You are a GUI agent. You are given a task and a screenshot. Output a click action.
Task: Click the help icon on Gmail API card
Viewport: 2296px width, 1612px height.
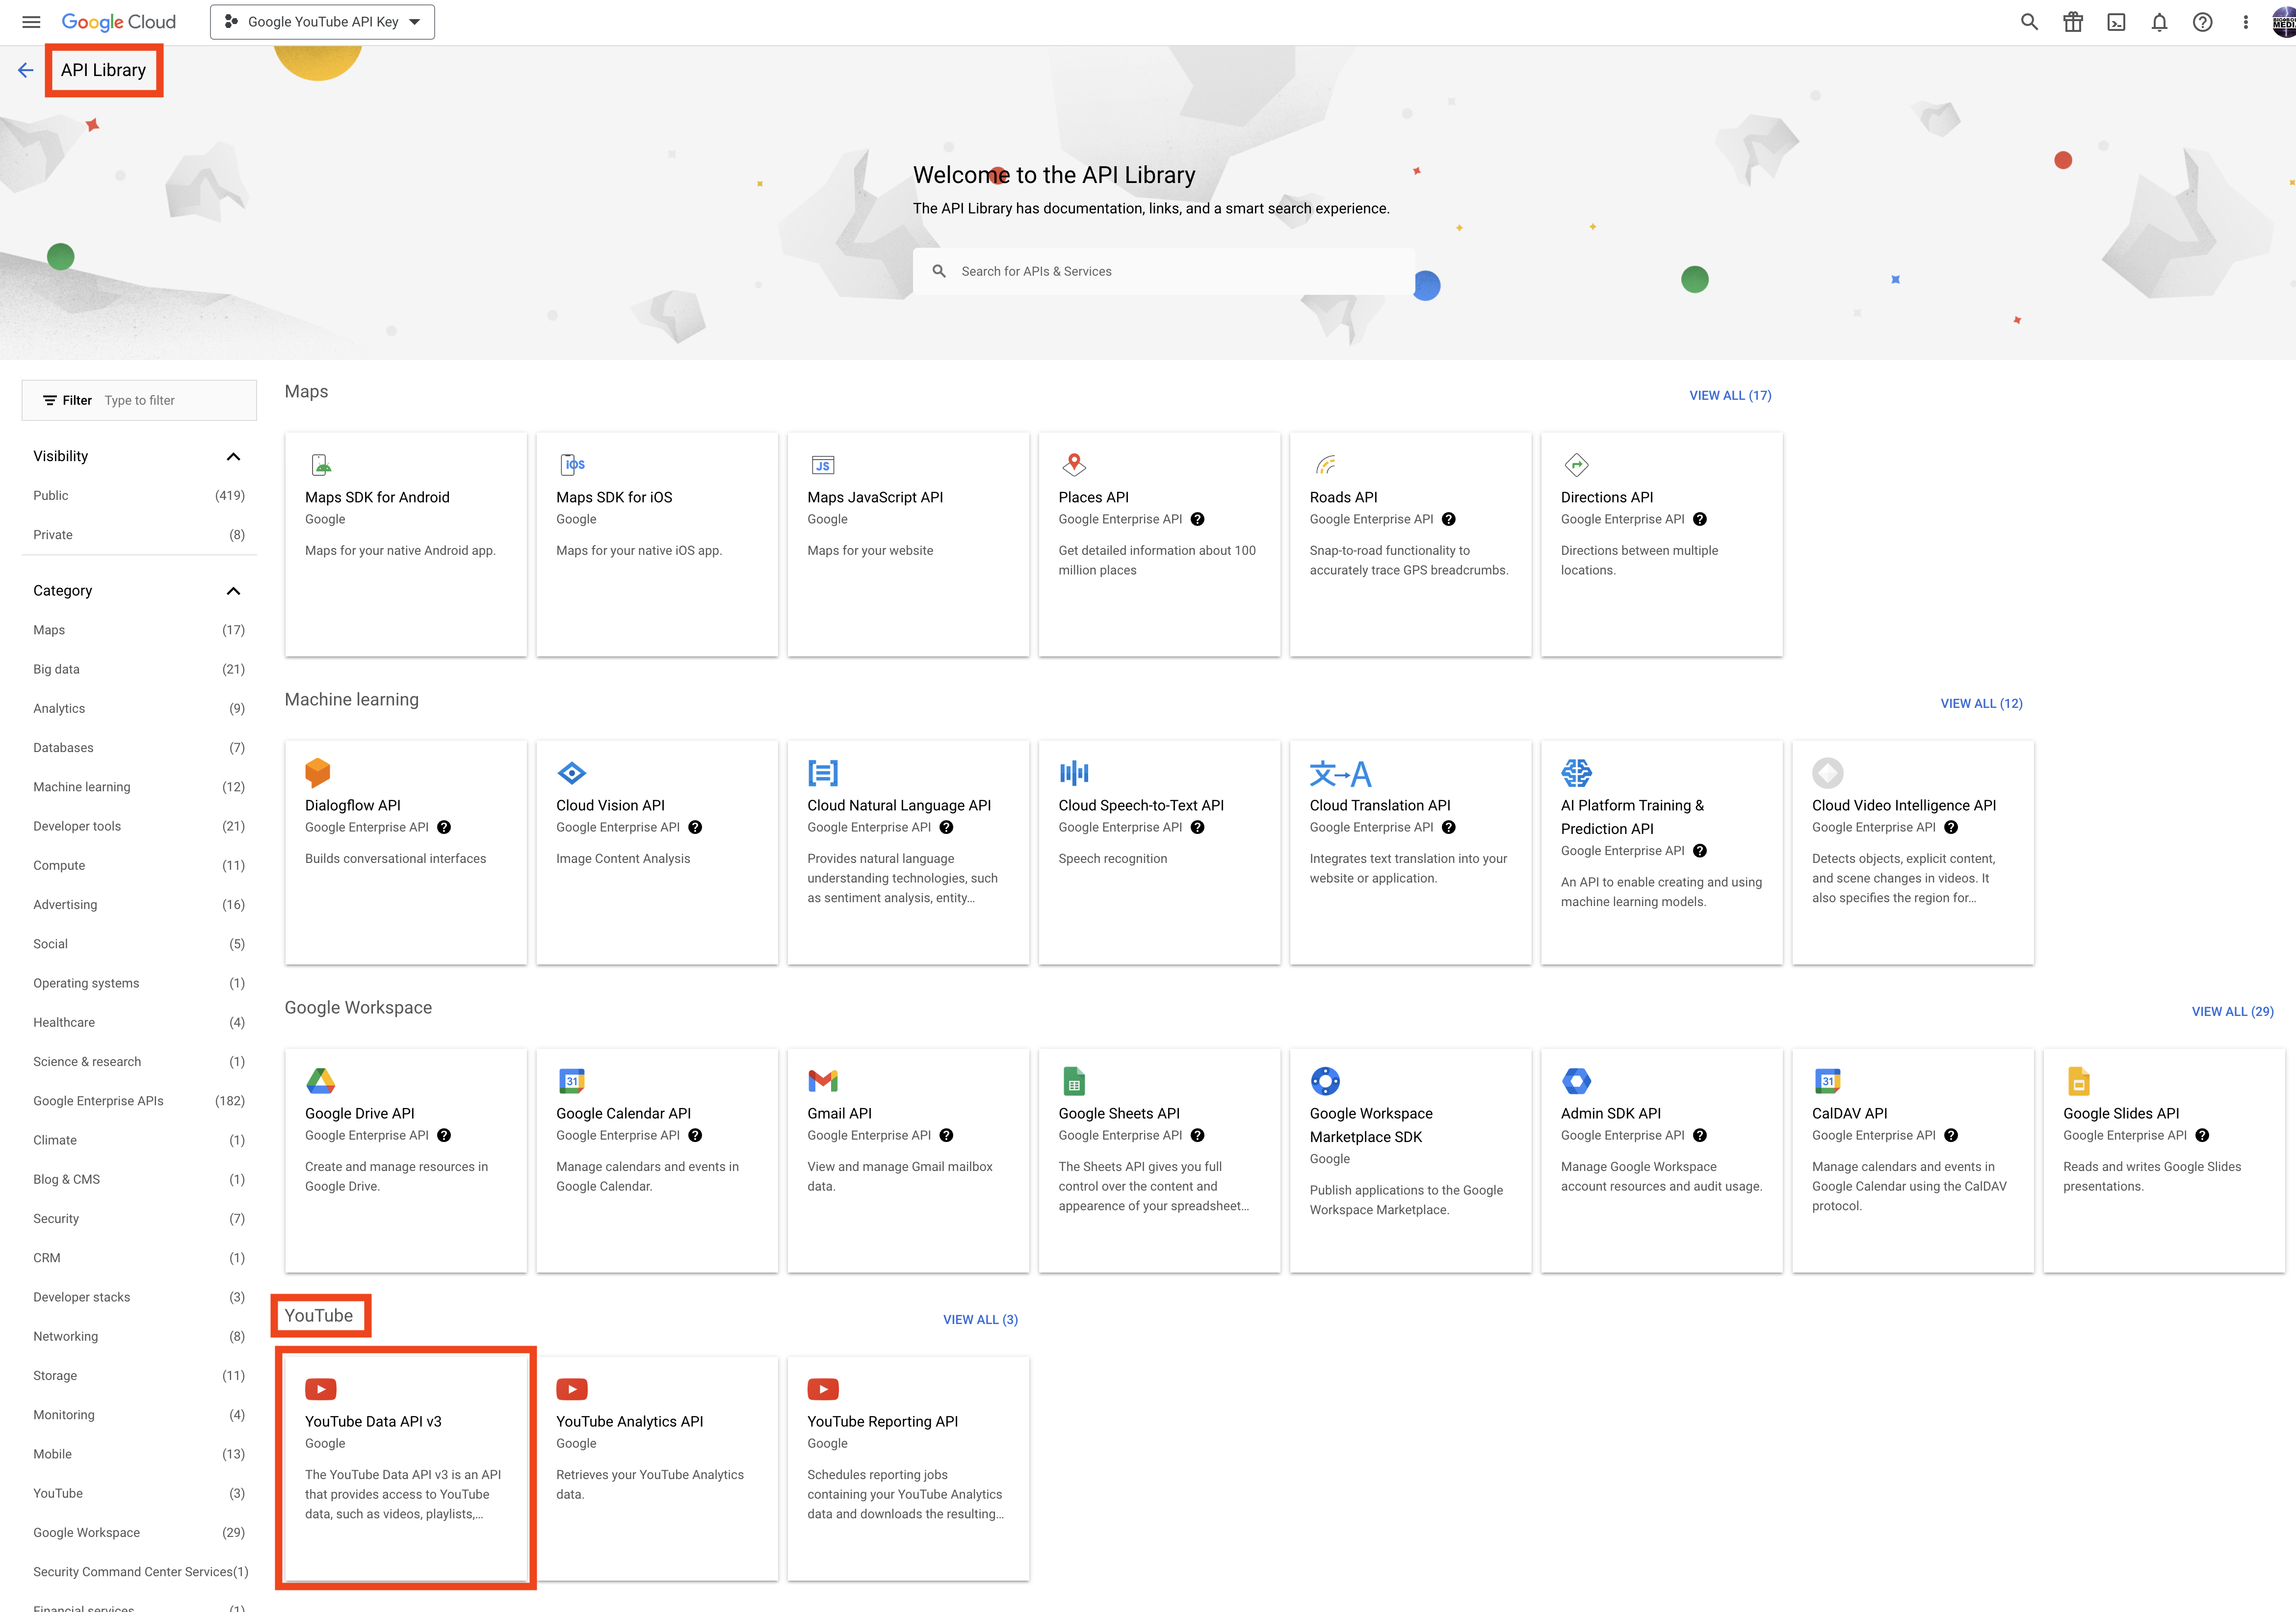pyautogui.click(x=946, y=1135)
